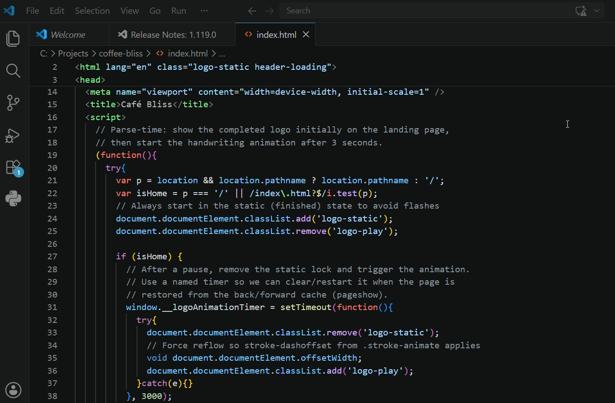The width and height of the screenshot is (615, 403).
Task: Open the Accounts menu icon
Action: (x=13, y=390)
